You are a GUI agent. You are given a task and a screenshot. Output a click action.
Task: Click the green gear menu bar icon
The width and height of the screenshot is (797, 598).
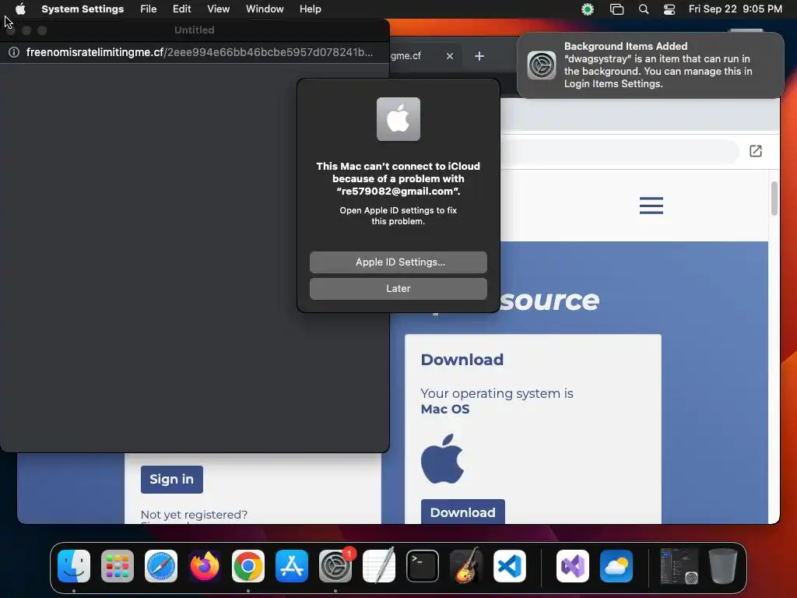coord(588,9)
